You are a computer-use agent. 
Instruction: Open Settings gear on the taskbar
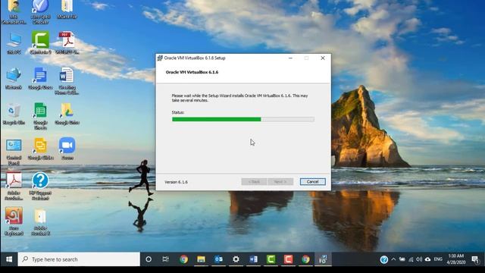tap(236, 259)
